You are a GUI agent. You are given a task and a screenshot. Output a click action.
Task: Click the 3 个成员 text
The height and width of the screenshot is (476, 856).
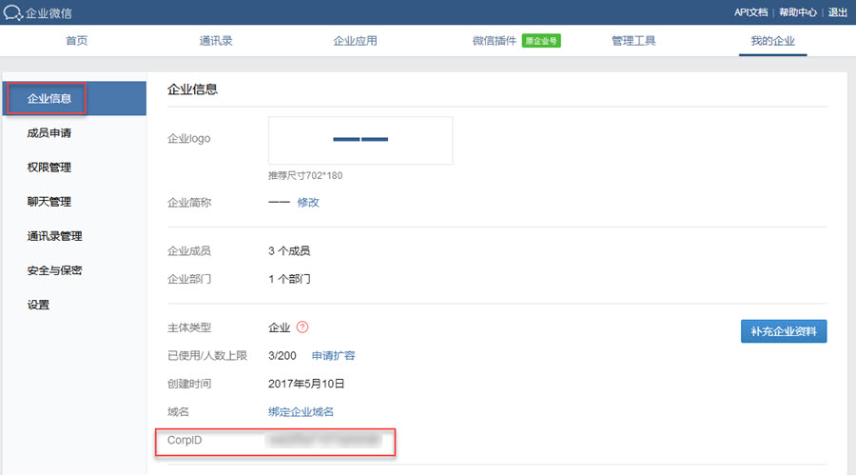coord(289,251)
